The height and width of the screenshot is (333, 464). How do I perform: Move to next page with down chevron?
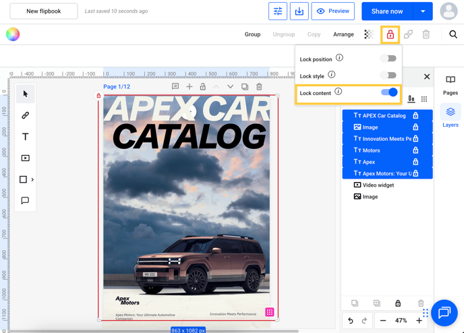click(x=231, y=87)
